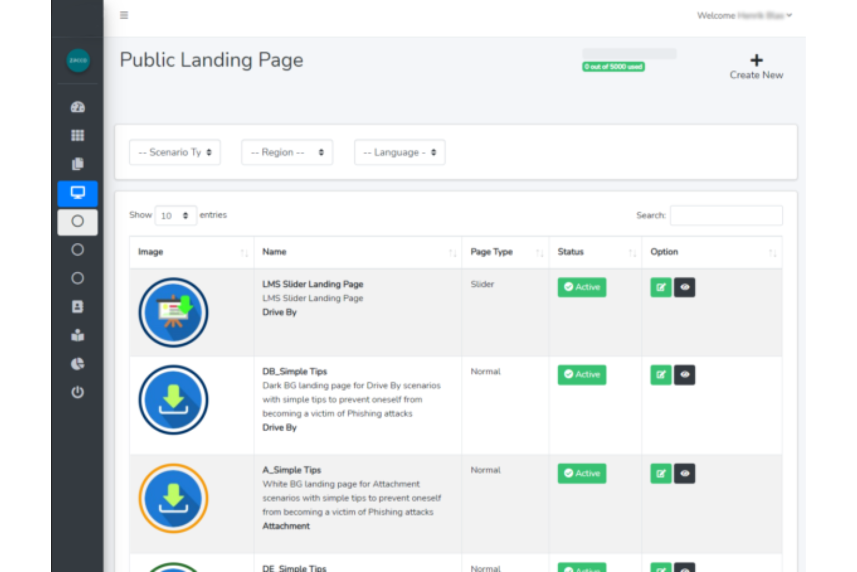Select Normal page type of DB_Simple Tips
The height and width of the screenshot is (572, 857).
click(x=485, y=371)
